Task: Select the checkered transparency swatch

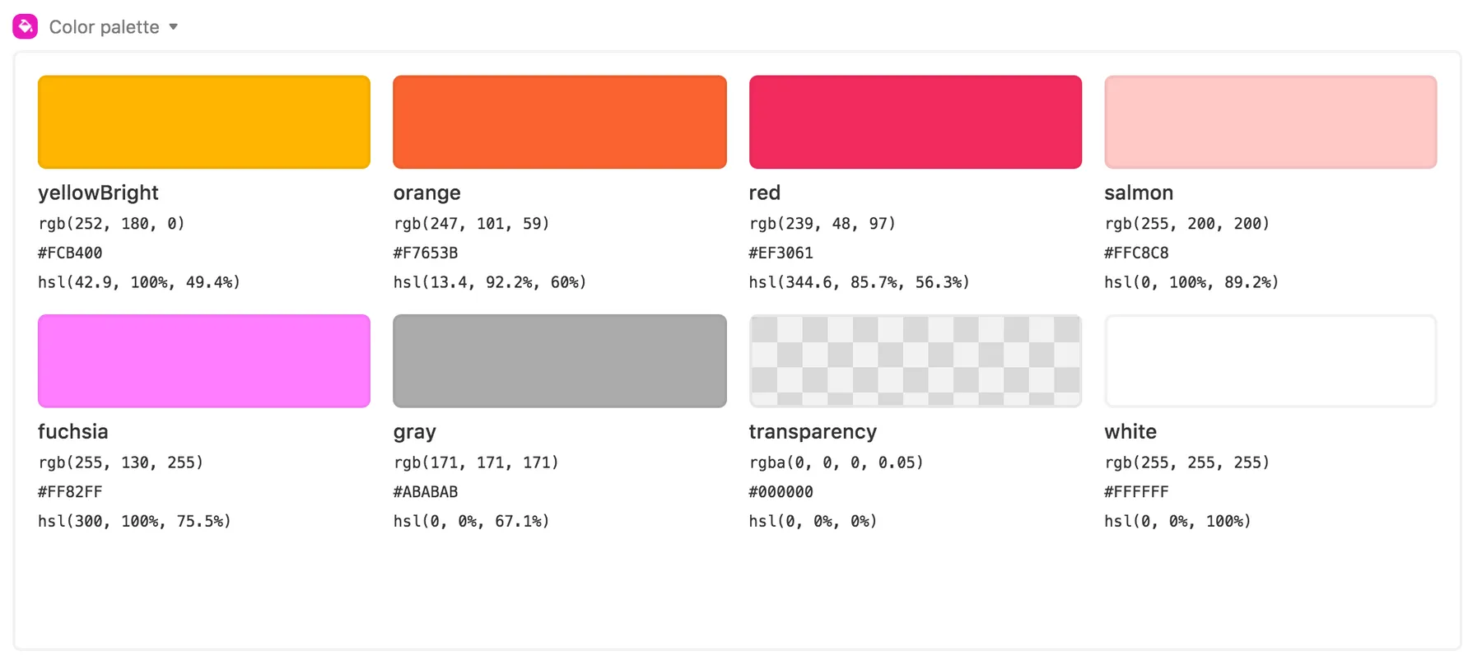Action: 915,360
